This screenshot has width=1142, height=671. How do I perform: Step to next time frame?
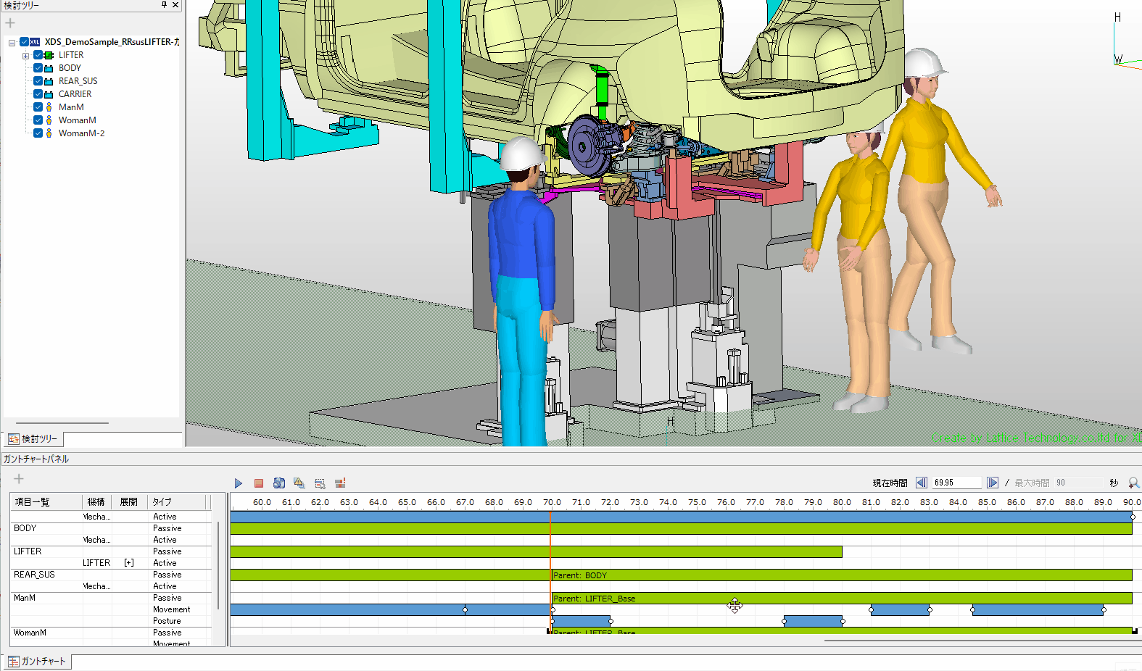(993, 483)
